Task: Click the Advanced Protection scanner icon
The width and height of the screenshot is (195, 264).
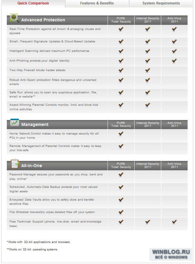Action: tap(14, 18)
